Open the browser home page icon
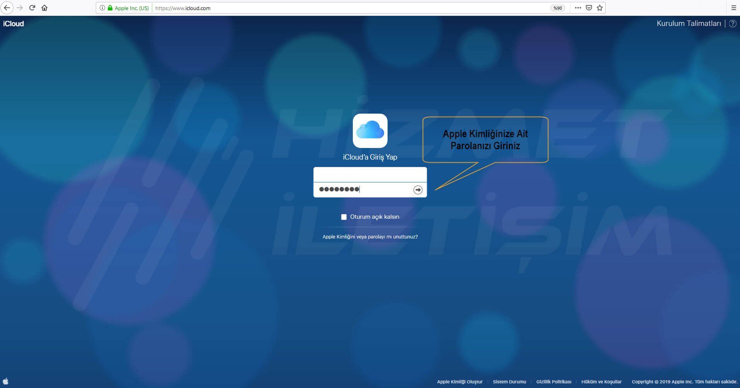Viewport: 740px width, 388px height. click(44, 8)
